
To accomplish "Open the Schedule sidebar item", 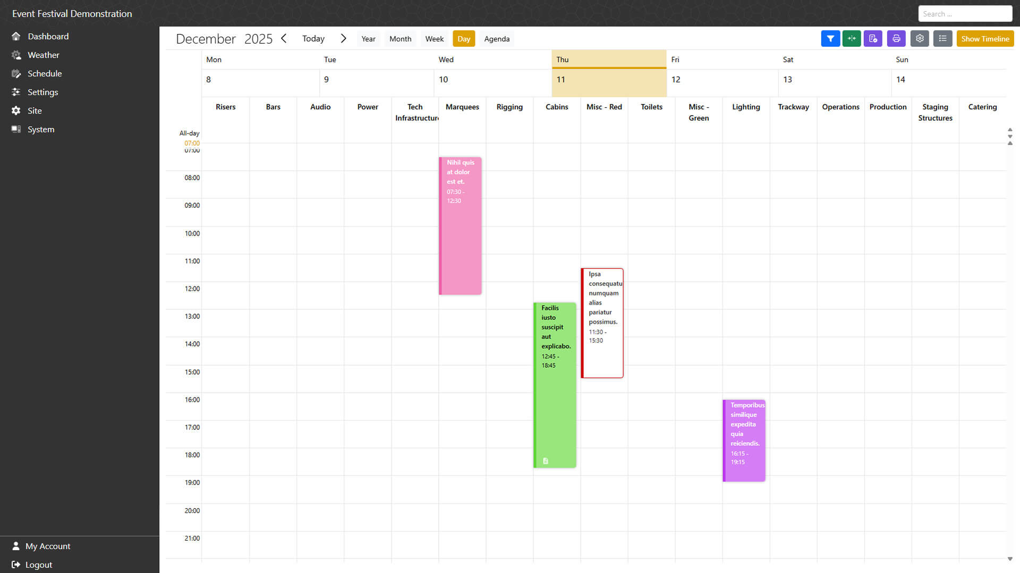I will click(x=44, y=73).
